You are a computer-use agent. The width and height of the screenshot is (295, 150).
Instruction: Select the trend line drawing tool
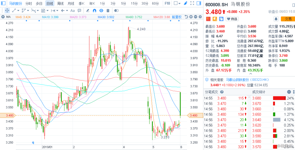pyautogui.click(x=14, y=11)
